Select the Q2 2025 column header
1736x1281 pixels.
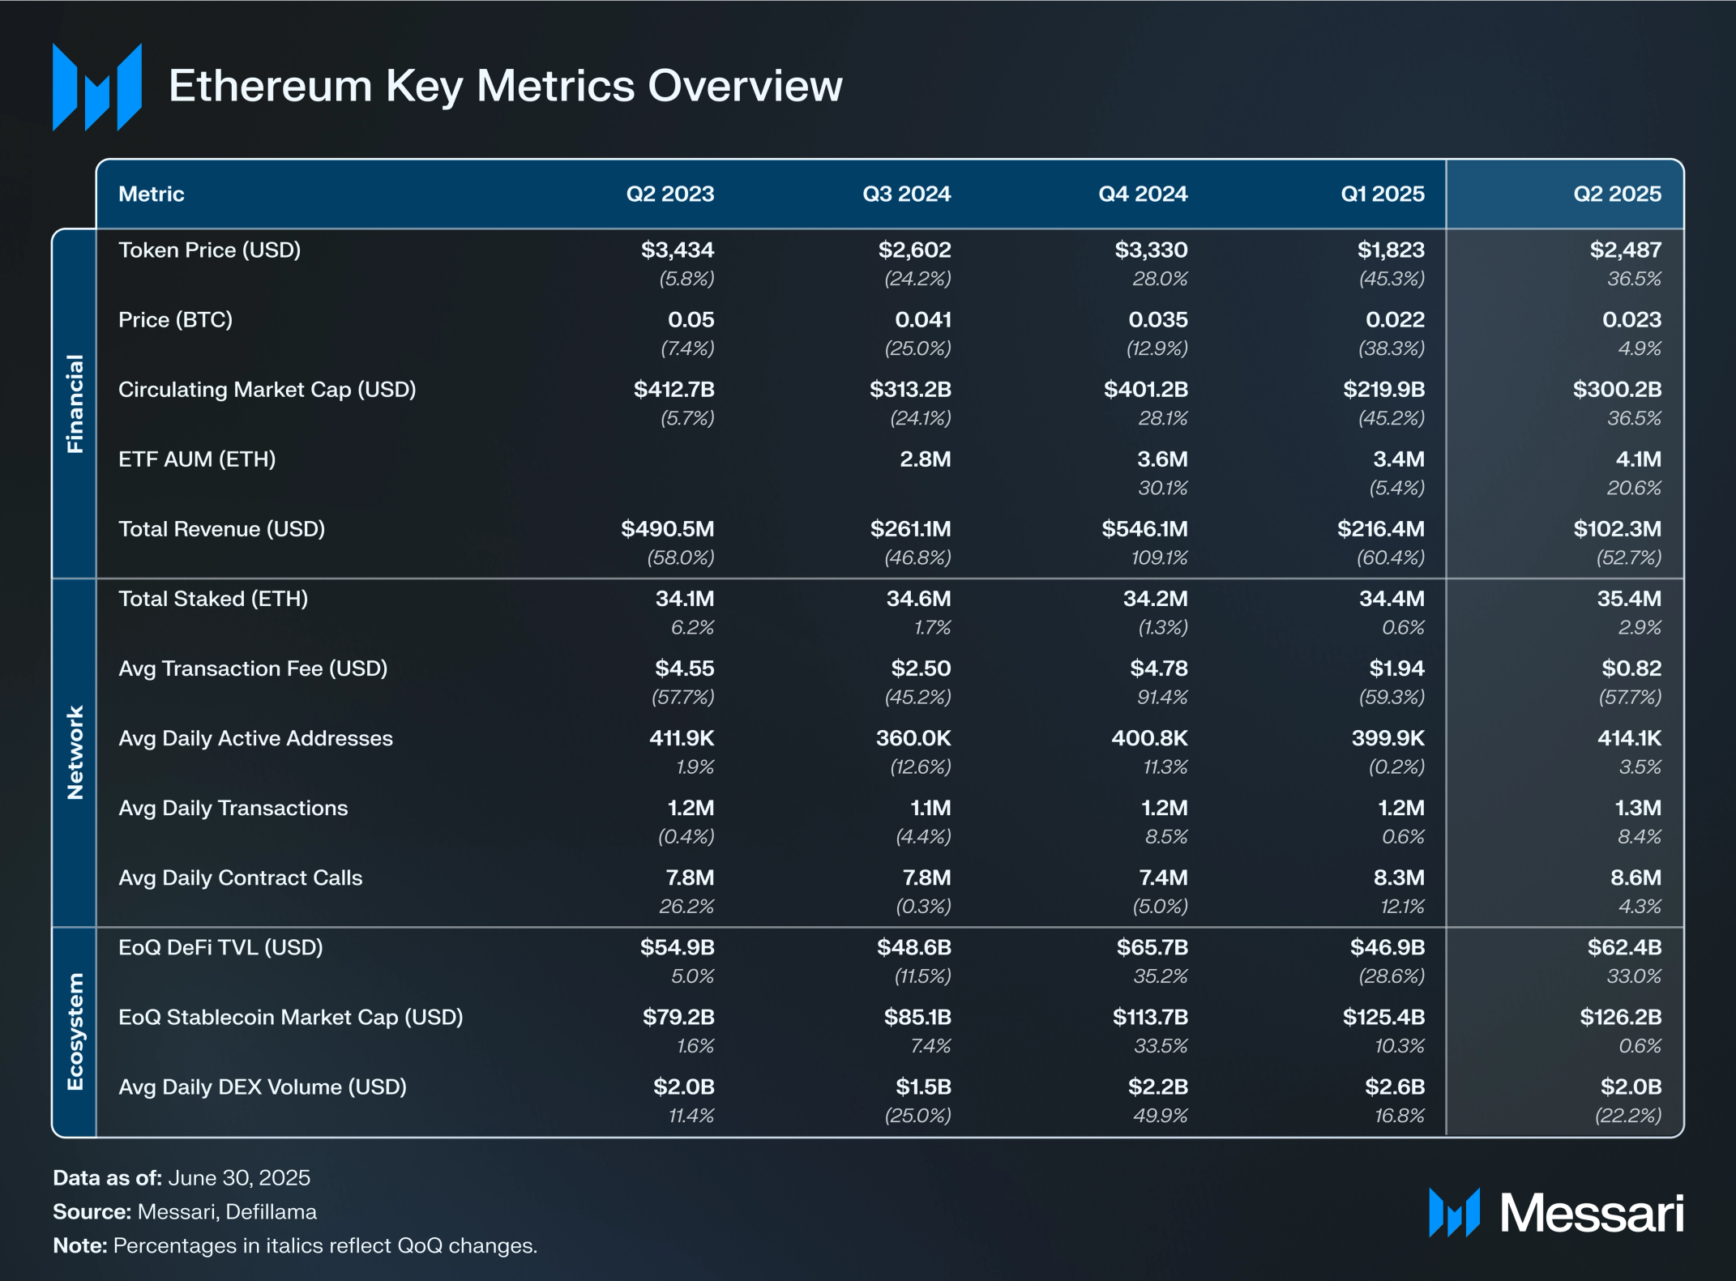(x=1616, y=194)
